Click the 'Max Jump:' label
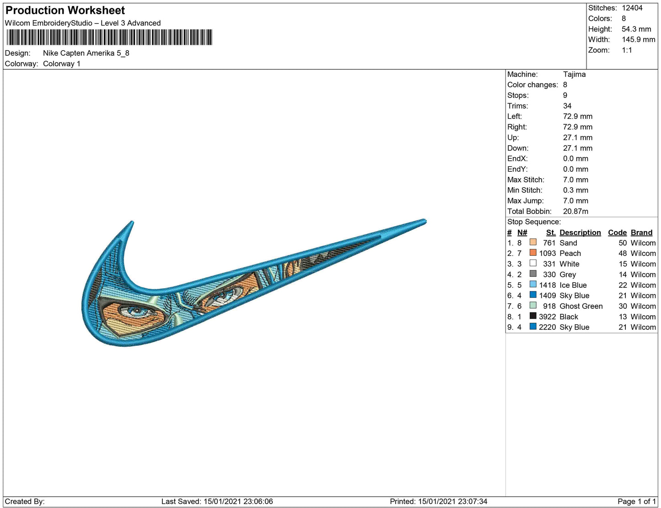 (525, 201)
